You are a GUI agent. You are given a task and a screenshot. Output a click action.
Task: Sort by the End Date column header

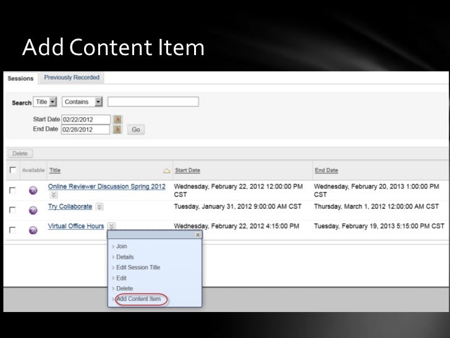point(326,170)
